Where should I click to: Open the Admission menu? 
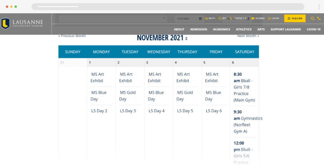click(x=198, y=29)
